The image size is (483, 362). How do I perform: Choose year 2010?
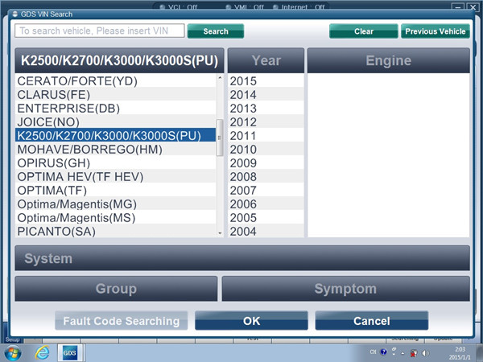[266, 150]
